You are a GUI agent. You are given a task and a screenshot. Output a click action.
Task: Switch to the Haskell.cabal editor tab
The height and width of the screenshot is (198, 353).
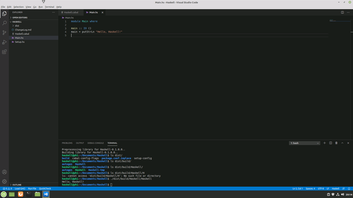[x=71, y=12]
